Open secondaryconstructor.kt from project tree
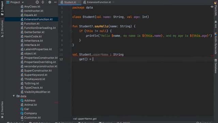Screen dimensions: 218x123 click(x=41, y=66)
